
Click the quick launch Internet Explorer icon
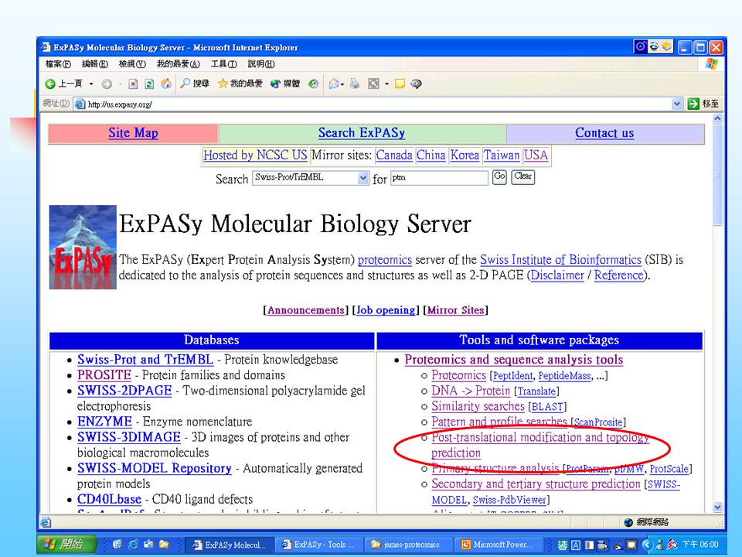click(x=133, y=544)
